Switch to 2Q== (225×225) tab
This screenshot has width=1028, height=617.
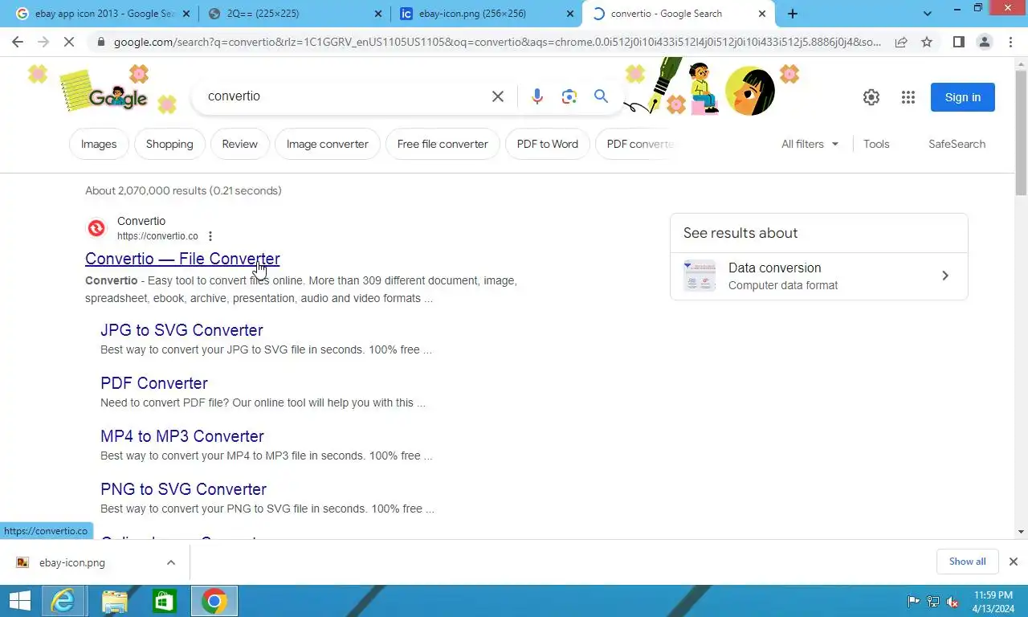pyautogui.click(x=293, y=14)
